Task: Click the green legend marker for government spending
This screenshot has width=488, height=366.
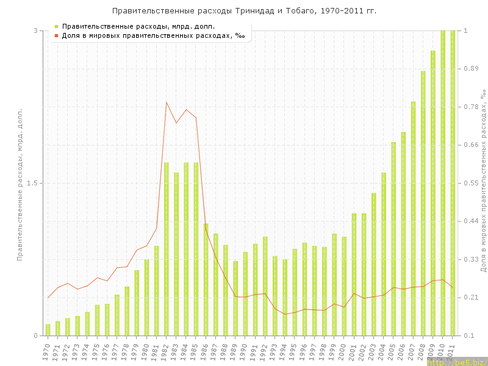Action: pos(56,26)
